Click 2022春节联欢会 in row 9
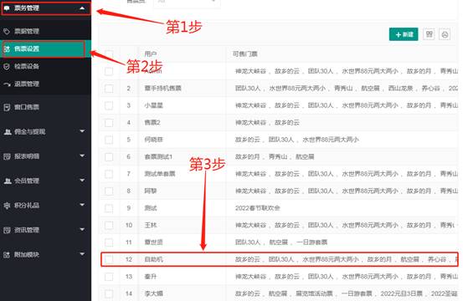 point(258,208)
